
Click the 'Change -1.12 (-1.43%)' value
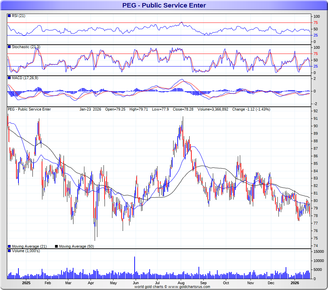coord(251,109)
